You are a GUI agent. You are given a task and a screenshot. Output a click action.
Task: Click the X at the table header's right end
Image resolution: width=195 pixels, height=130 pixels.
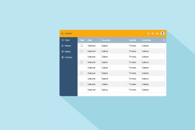[164, 40]
